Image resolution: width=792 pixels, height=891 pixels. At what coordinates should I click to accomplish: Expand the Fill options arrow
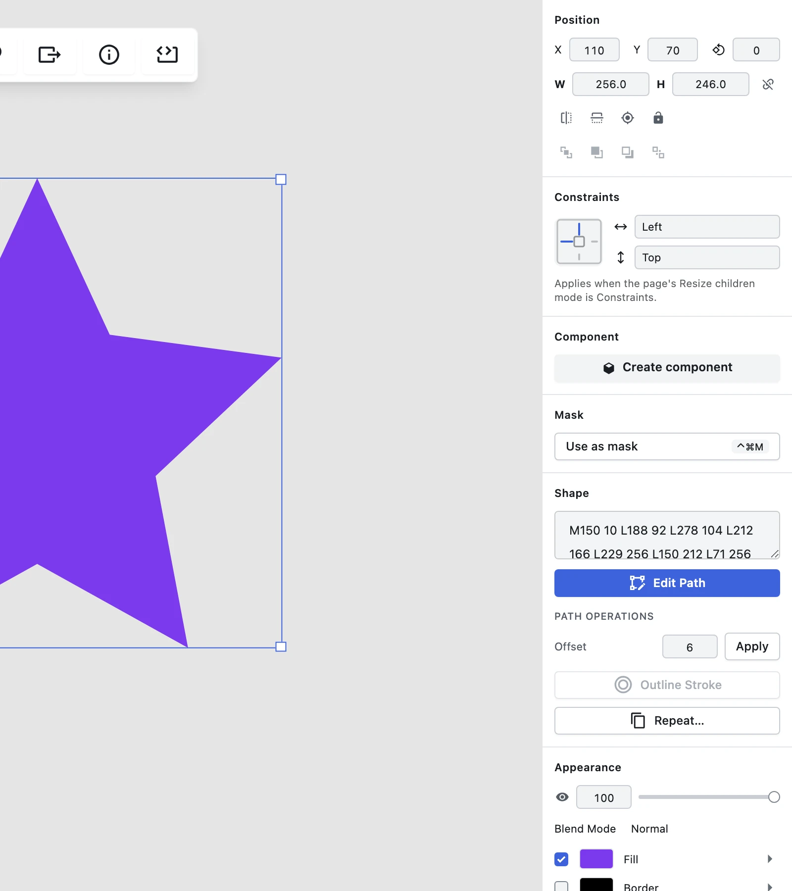[770, 859]
